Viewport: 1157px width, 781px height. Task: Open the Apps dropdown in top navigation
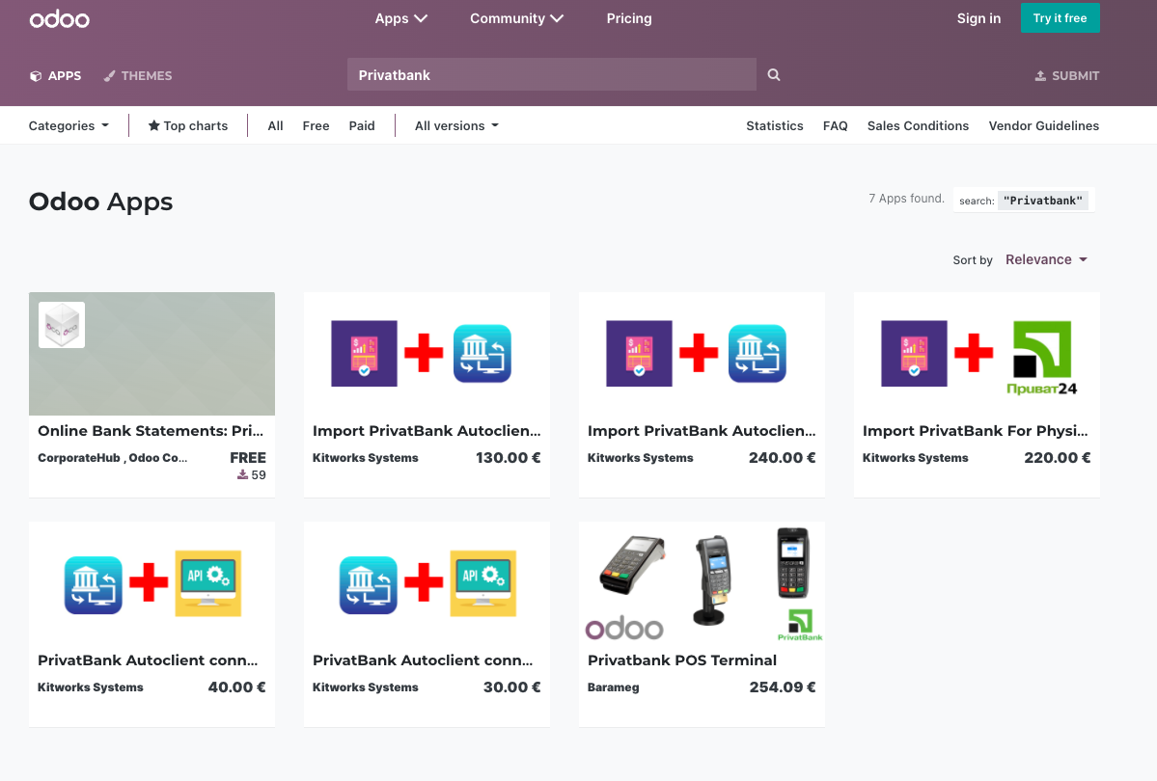(400, 18)
